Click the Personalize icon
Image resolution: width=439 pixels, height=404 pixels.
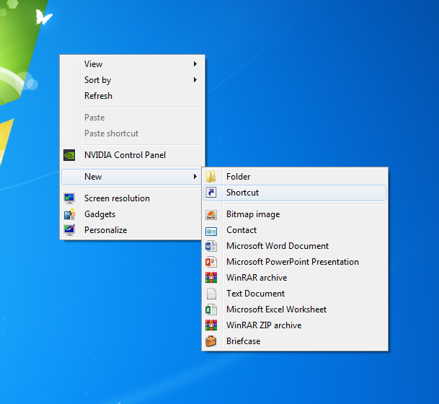click(x=69, y=230)
